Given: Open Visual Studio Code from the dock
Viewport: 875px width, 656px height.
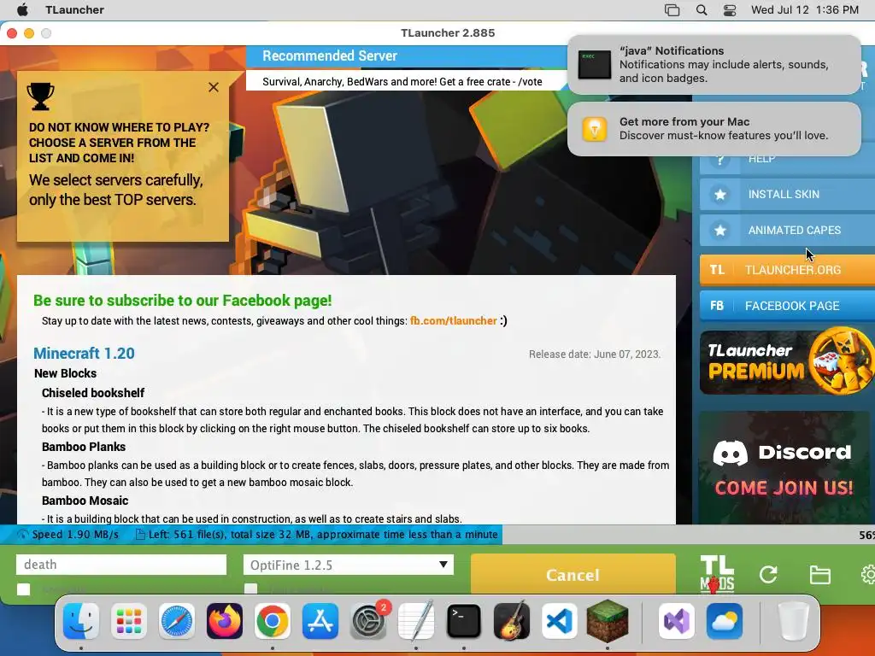Looking at the screenshot, I should point(560,621).
